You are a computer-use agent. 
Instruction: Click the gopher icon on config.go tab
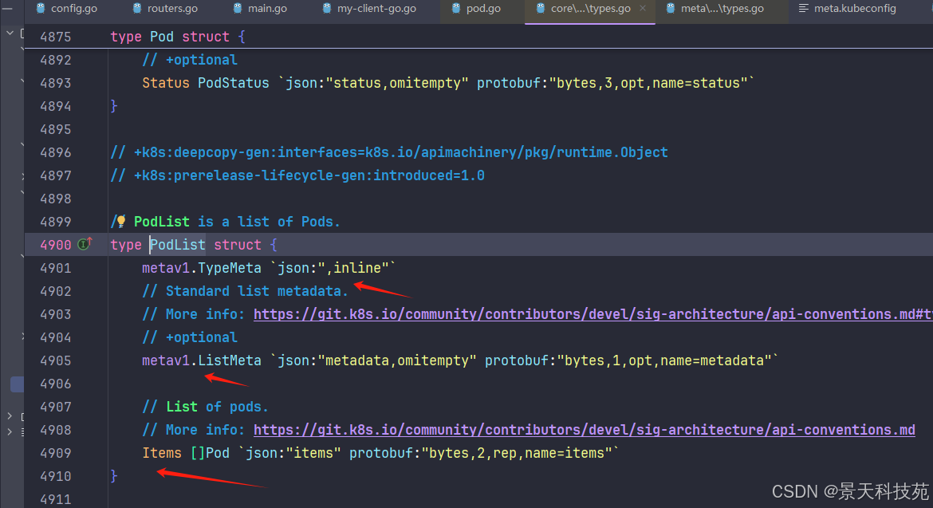click(40, 9)
